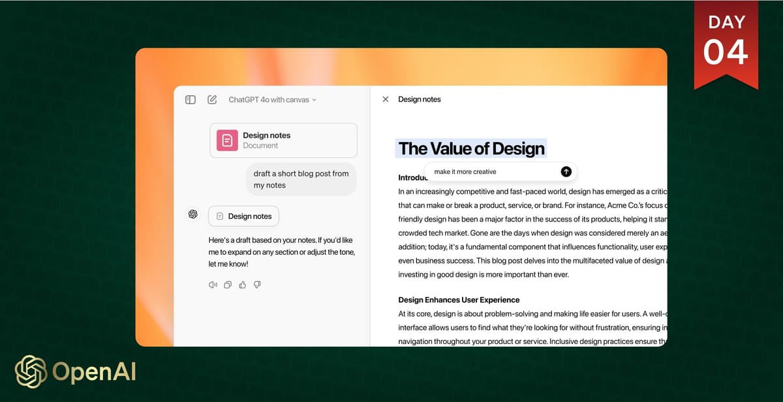Click the 'Design Enhances User Experience' subheading
This screenshot has width=783, height=402.
[x=459, y=300]
